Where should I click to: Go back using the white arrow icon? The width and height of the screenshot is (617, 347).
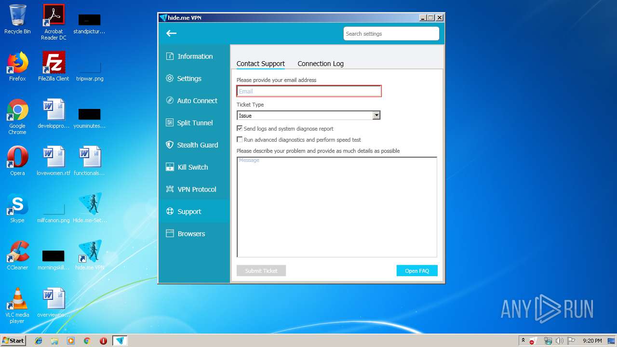click(171, 33)
